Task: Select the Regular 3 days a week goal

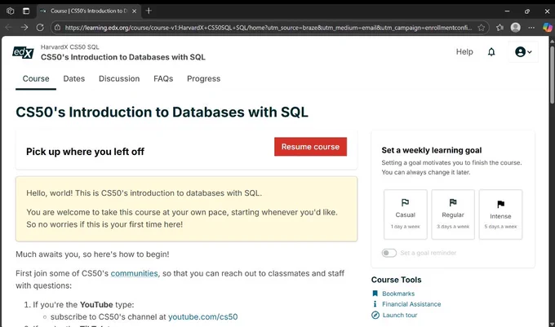Action: (453, 214)
